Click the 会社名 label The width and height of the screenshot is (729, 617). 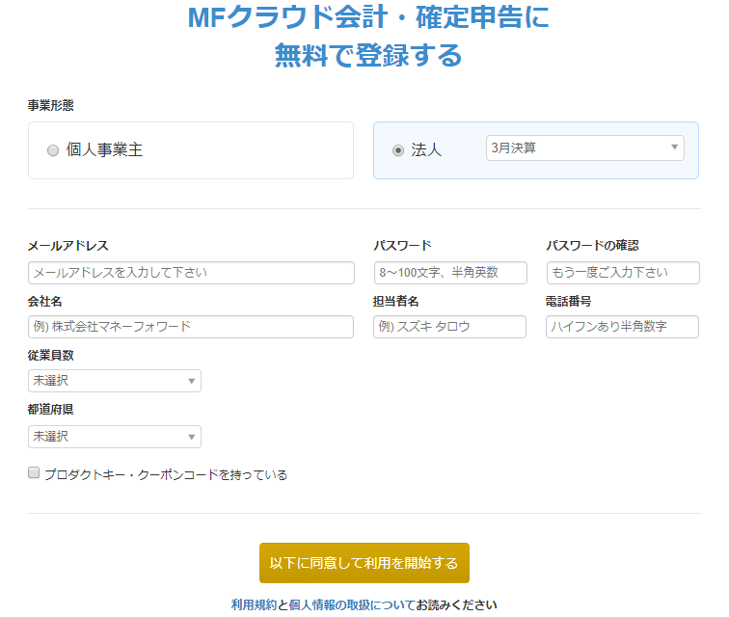44,302
